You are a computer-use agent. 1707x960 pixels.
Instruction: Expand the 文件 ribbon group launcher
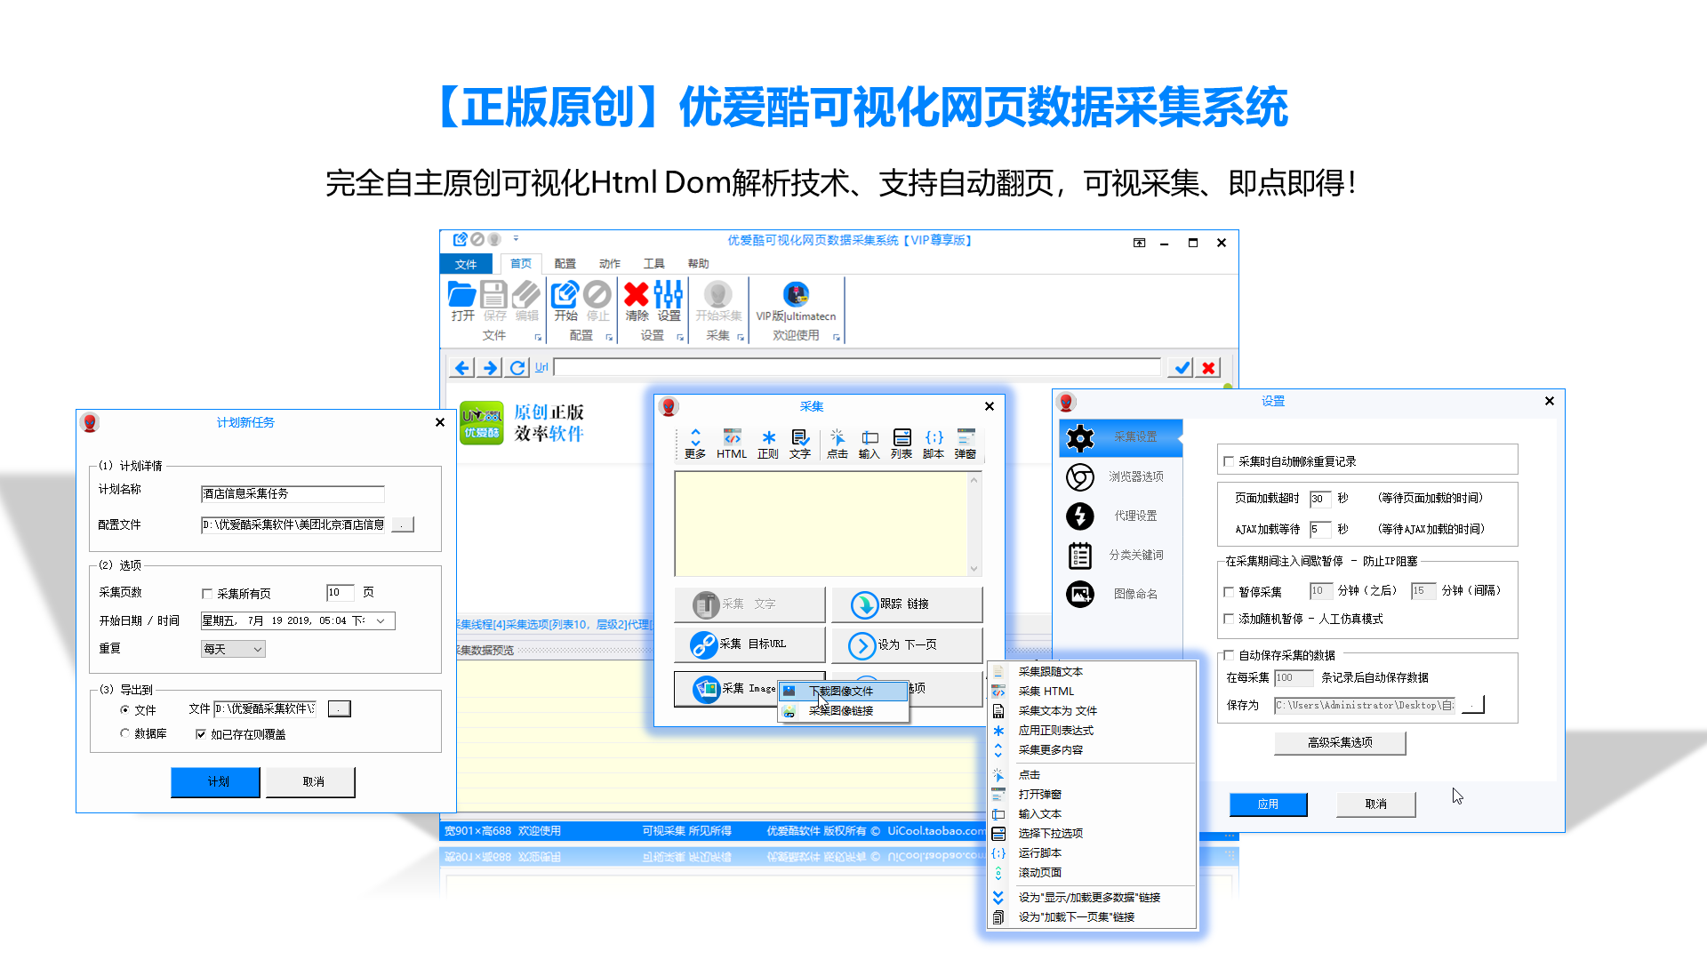[x=538, y=338]
